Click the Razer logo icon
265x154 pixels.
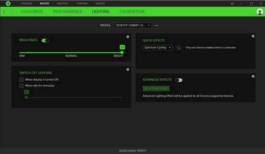tap(8, 3)
